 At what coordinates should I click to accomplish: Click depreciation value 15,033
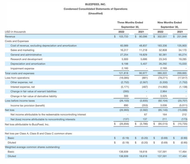[x=183, y=64]
